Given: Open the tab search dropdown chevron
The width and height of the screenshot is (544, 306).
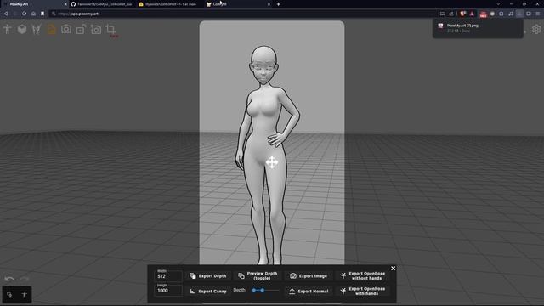Looking at the screenshot, I should click(x=498, y=4).
